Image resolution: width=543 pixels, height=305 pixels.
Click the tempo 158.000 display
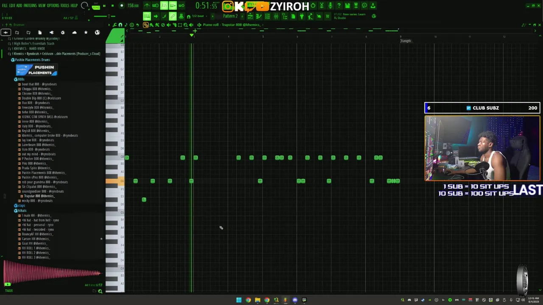click(x=133, y=6)
